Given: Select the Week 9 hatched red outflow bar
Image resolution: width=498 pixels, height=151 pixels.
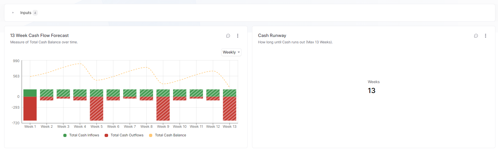Looking at the screenshot, I should pyautogui.click(x=163, y=109).
